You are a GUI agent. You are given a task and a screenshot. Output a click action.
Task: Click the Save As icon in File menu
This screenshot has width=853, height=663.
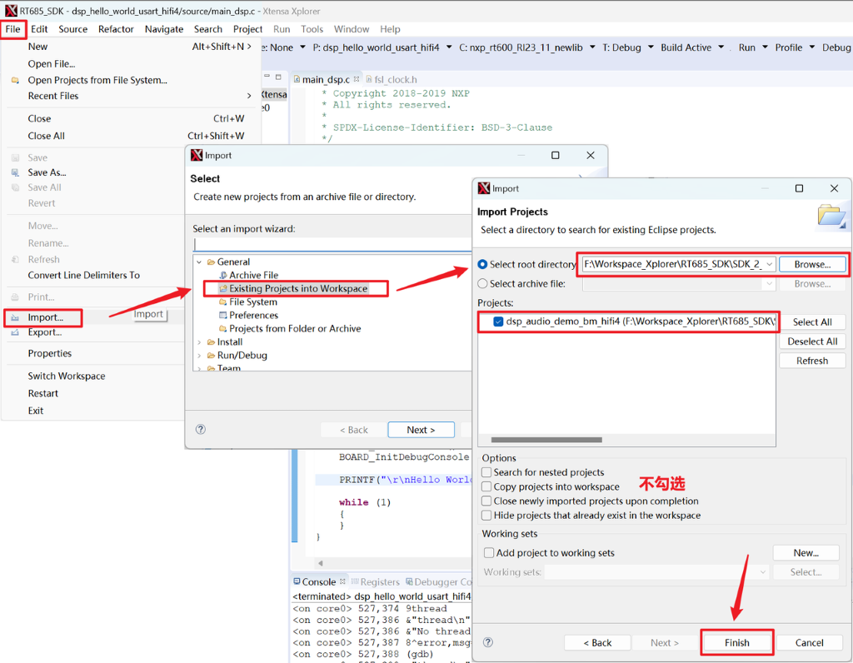(x=15, y=172)
